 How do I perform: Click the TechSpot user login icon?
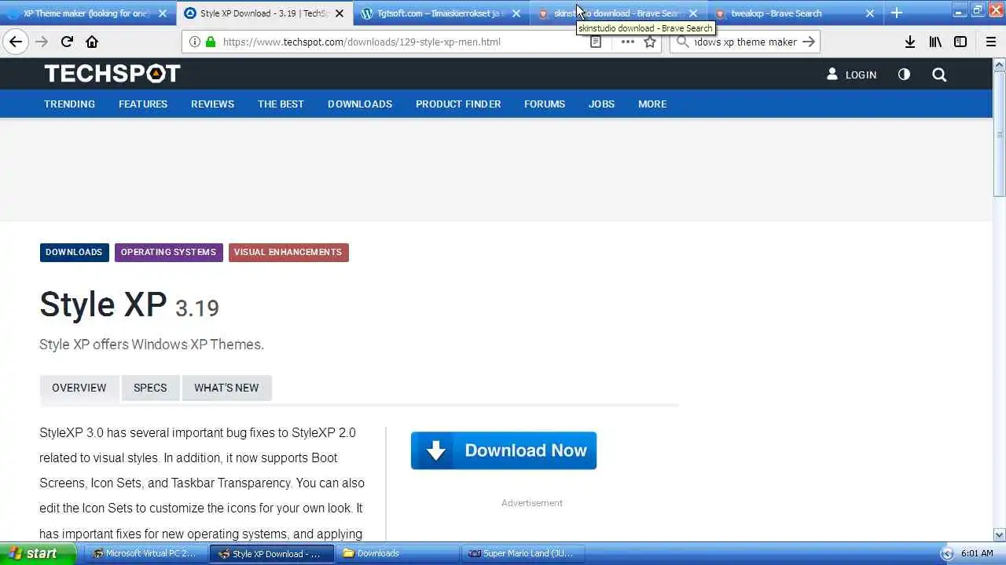pyautogui.click(x=832, y=74)
